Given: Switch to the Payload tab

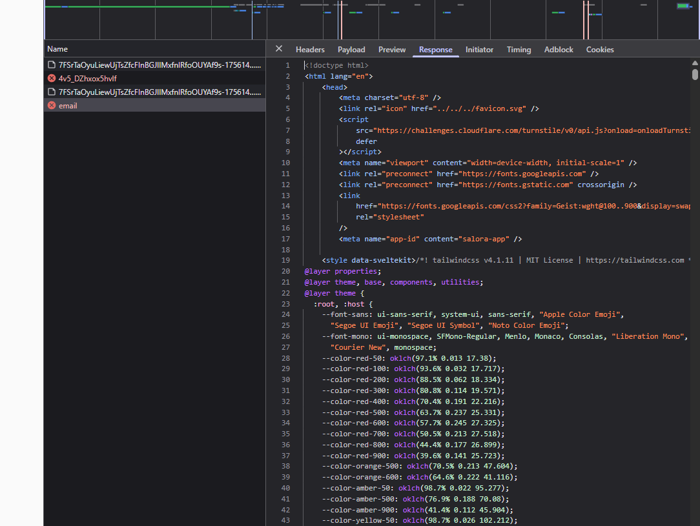Looking at the screenshot, I should pos(351,50).
